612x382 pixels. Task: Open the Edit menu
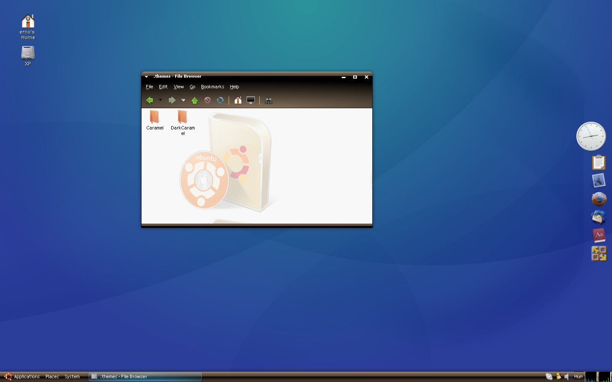coord(163,87)
